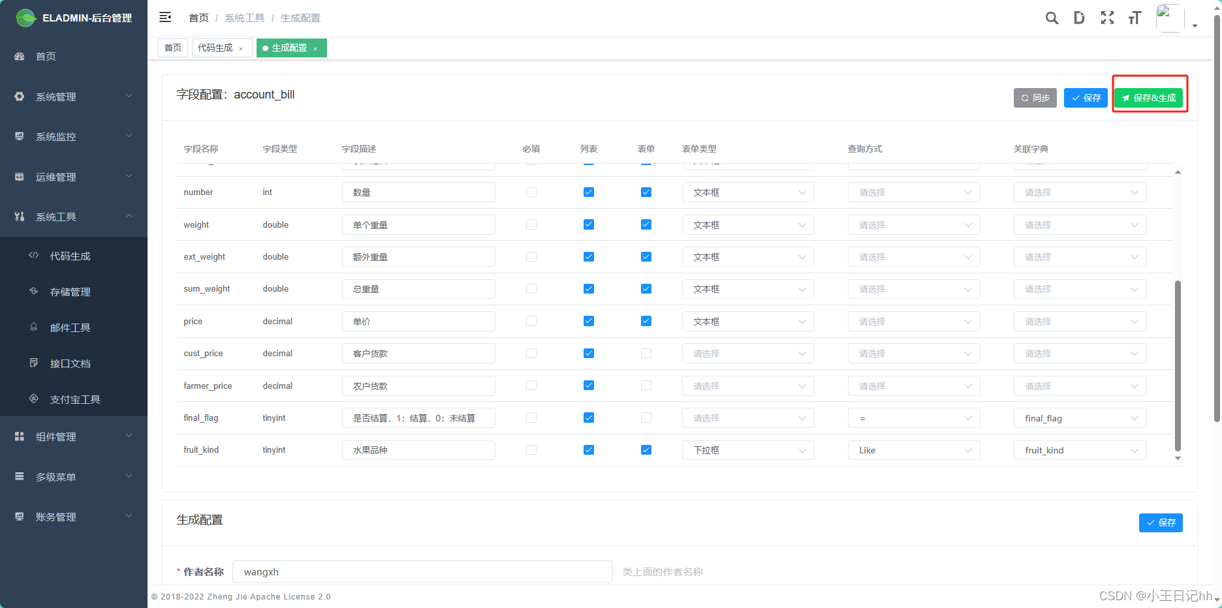This screenshot has height=608, width=1222.
Task: Open 关联字典 dropdown showing final_flag
Action: tap(1080, 418)
